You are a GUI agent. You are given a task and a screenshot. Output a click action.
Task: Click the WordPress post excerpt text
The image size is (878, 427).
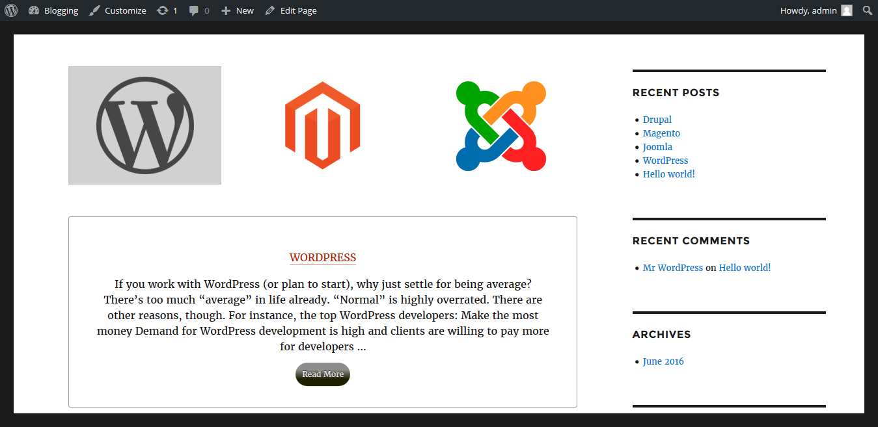pyautogui.click(x=323, y=316)
